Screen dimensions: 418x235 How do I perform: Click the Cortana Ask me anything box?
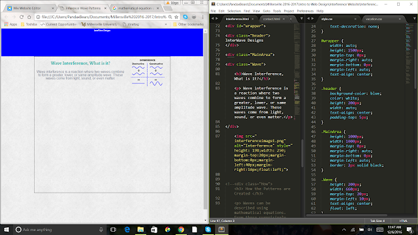pos(59,230)
